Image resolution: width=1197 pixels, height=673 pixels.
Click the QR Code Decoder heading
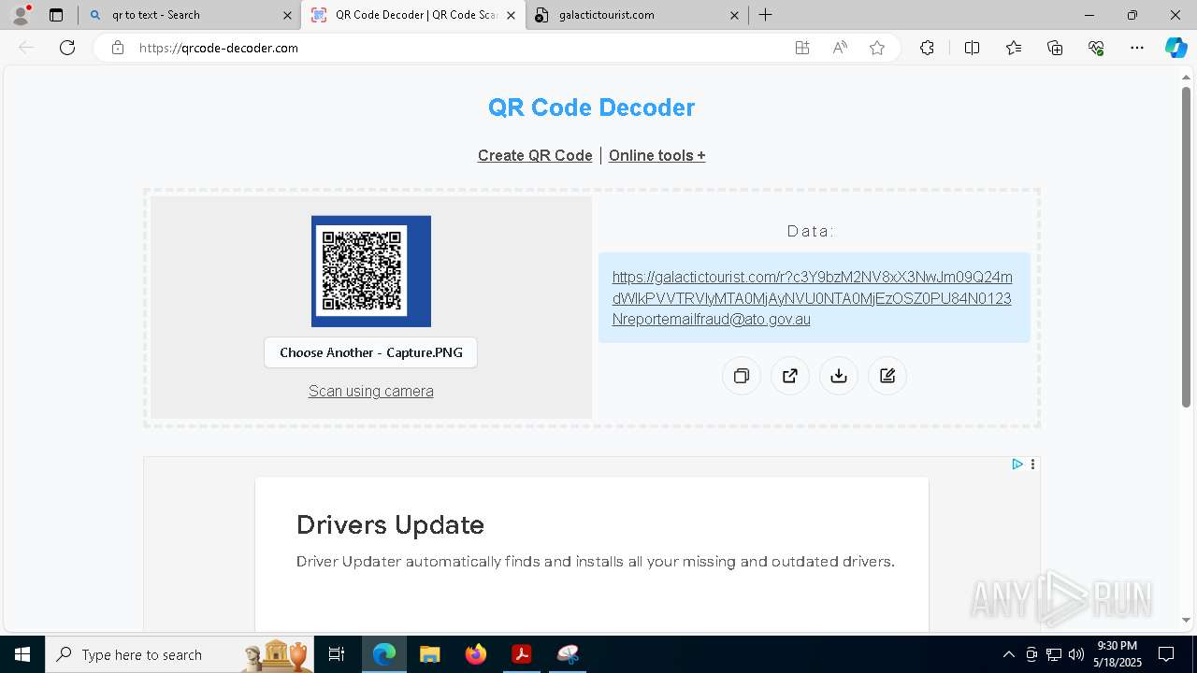point(591,107)
